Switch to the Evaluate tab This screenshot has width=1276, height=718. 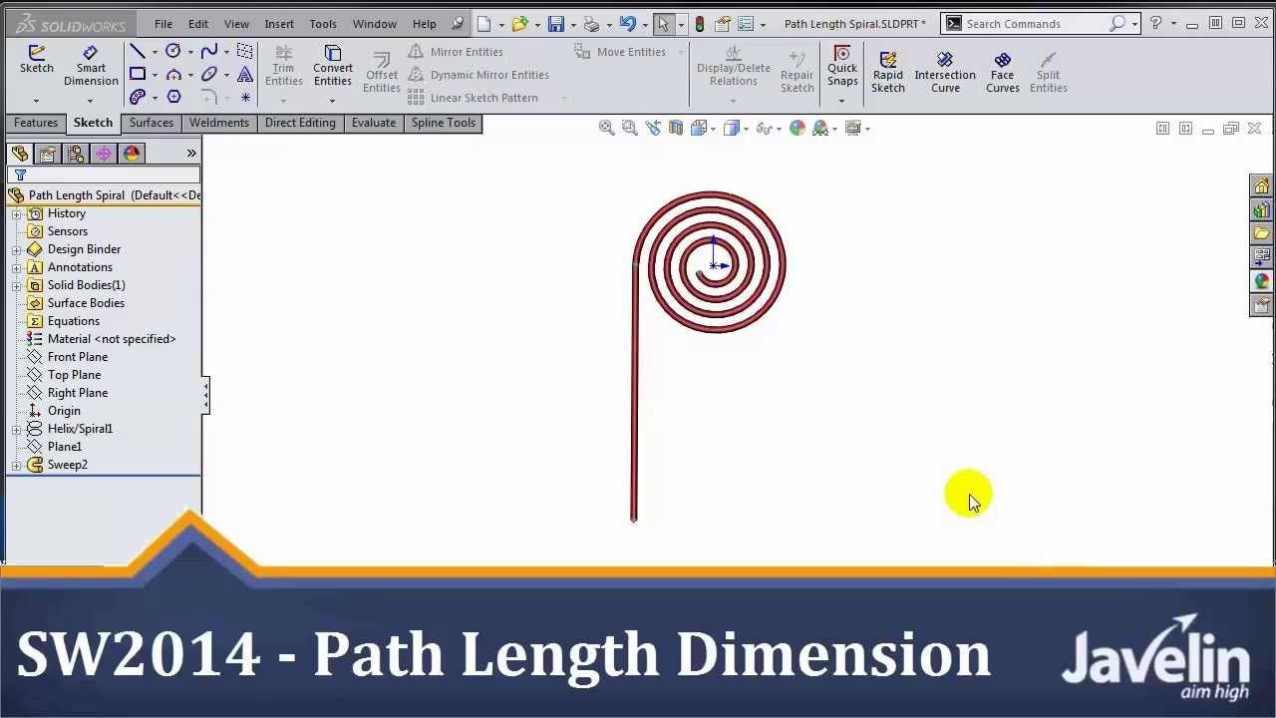(x=374, y=123)
